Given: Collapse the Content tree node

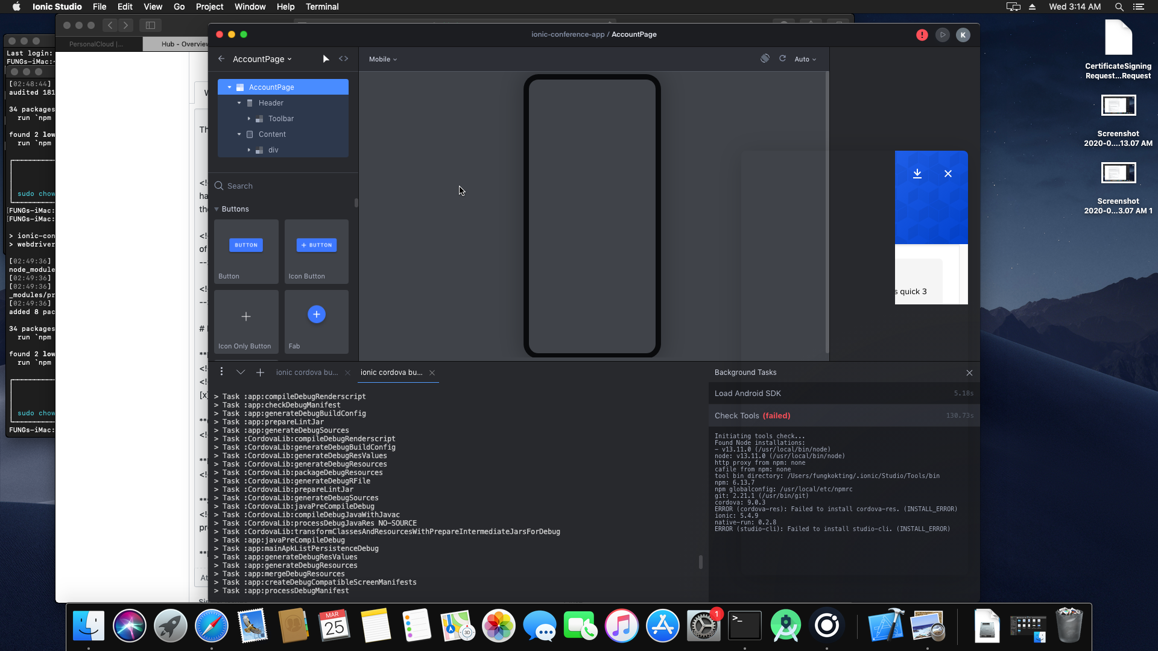Looking at the screenshot, I should (x=239, y=134).
